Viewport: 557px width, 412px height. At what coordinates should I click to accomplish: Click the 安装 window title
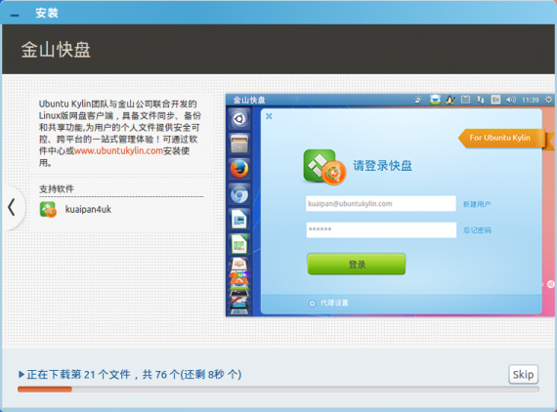point(47,13)
